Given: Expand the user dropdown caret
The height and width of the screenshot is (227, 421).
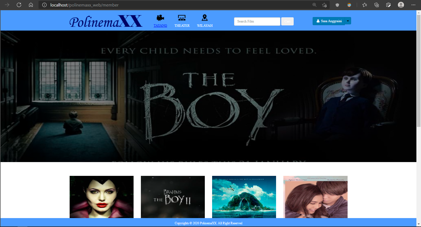Looking at the screenshot, I should click(348, 21).
